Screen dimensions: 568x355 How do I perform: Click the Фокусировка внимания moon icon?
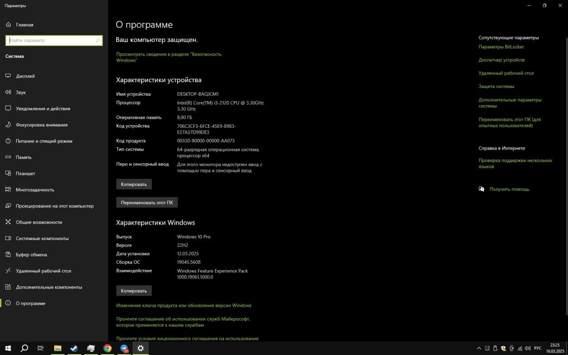coord(8,125)
